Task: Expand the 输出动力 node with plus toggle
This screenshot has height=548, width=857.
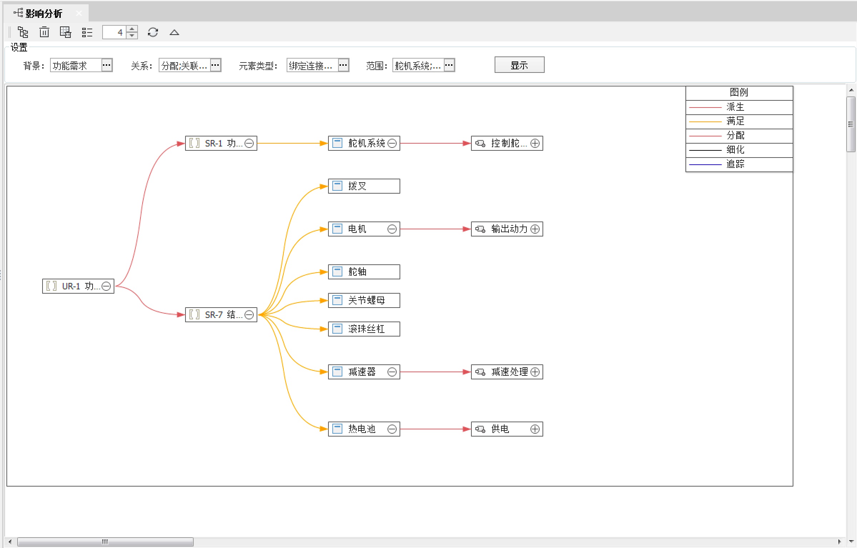Action: (535, 229)
